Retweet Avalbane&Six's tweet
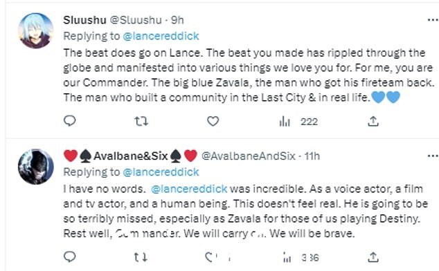The height and width of the screenshot is (271, 439). (x=141, y=257)
